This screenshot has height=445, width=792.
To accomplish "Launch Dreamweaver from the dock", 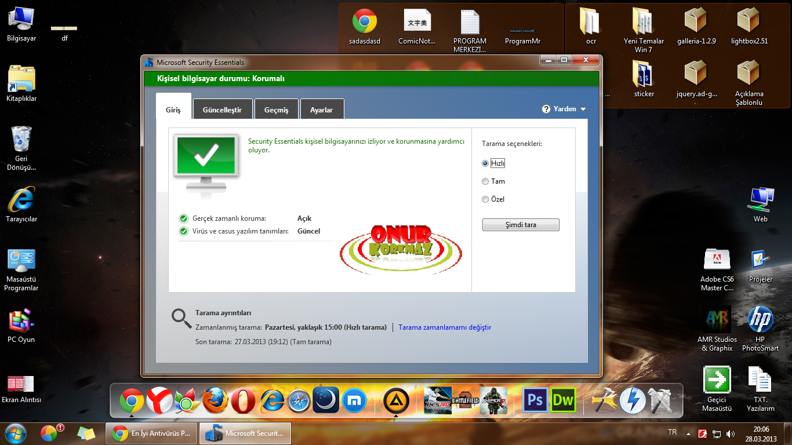I will pyautogui.click(x=563, y=400).
